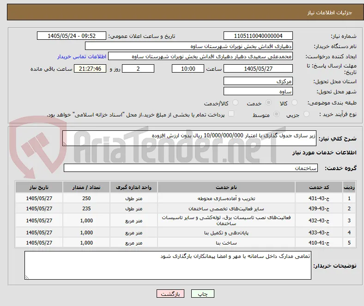
Task: Click the remaining days field showing 2
Action: pyautogui.click(x=138, y=68)
